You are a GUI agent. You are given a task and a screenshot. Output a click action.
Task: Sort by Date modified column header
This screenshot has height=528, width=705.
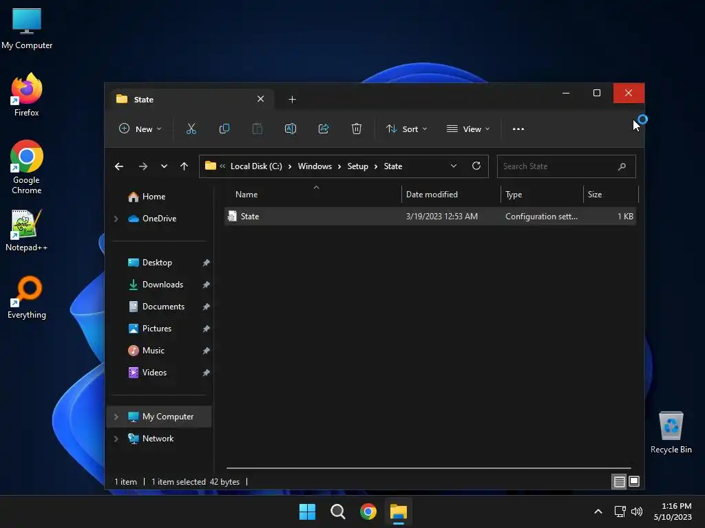coord(450,195)
